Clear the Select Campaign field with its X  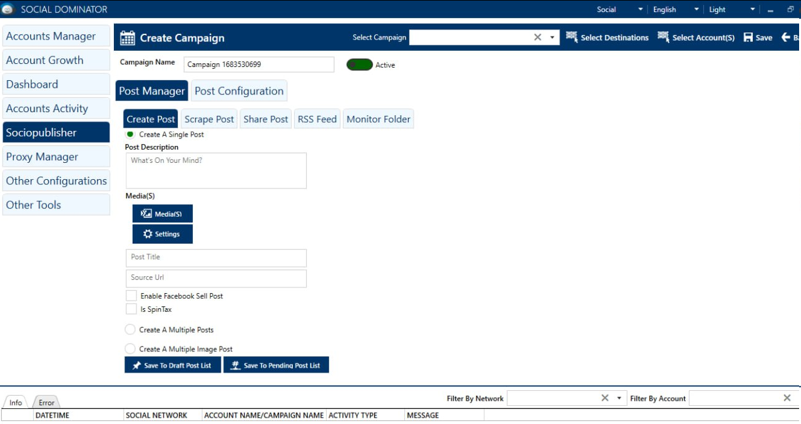pyautogui.click(x=538, y=38)
